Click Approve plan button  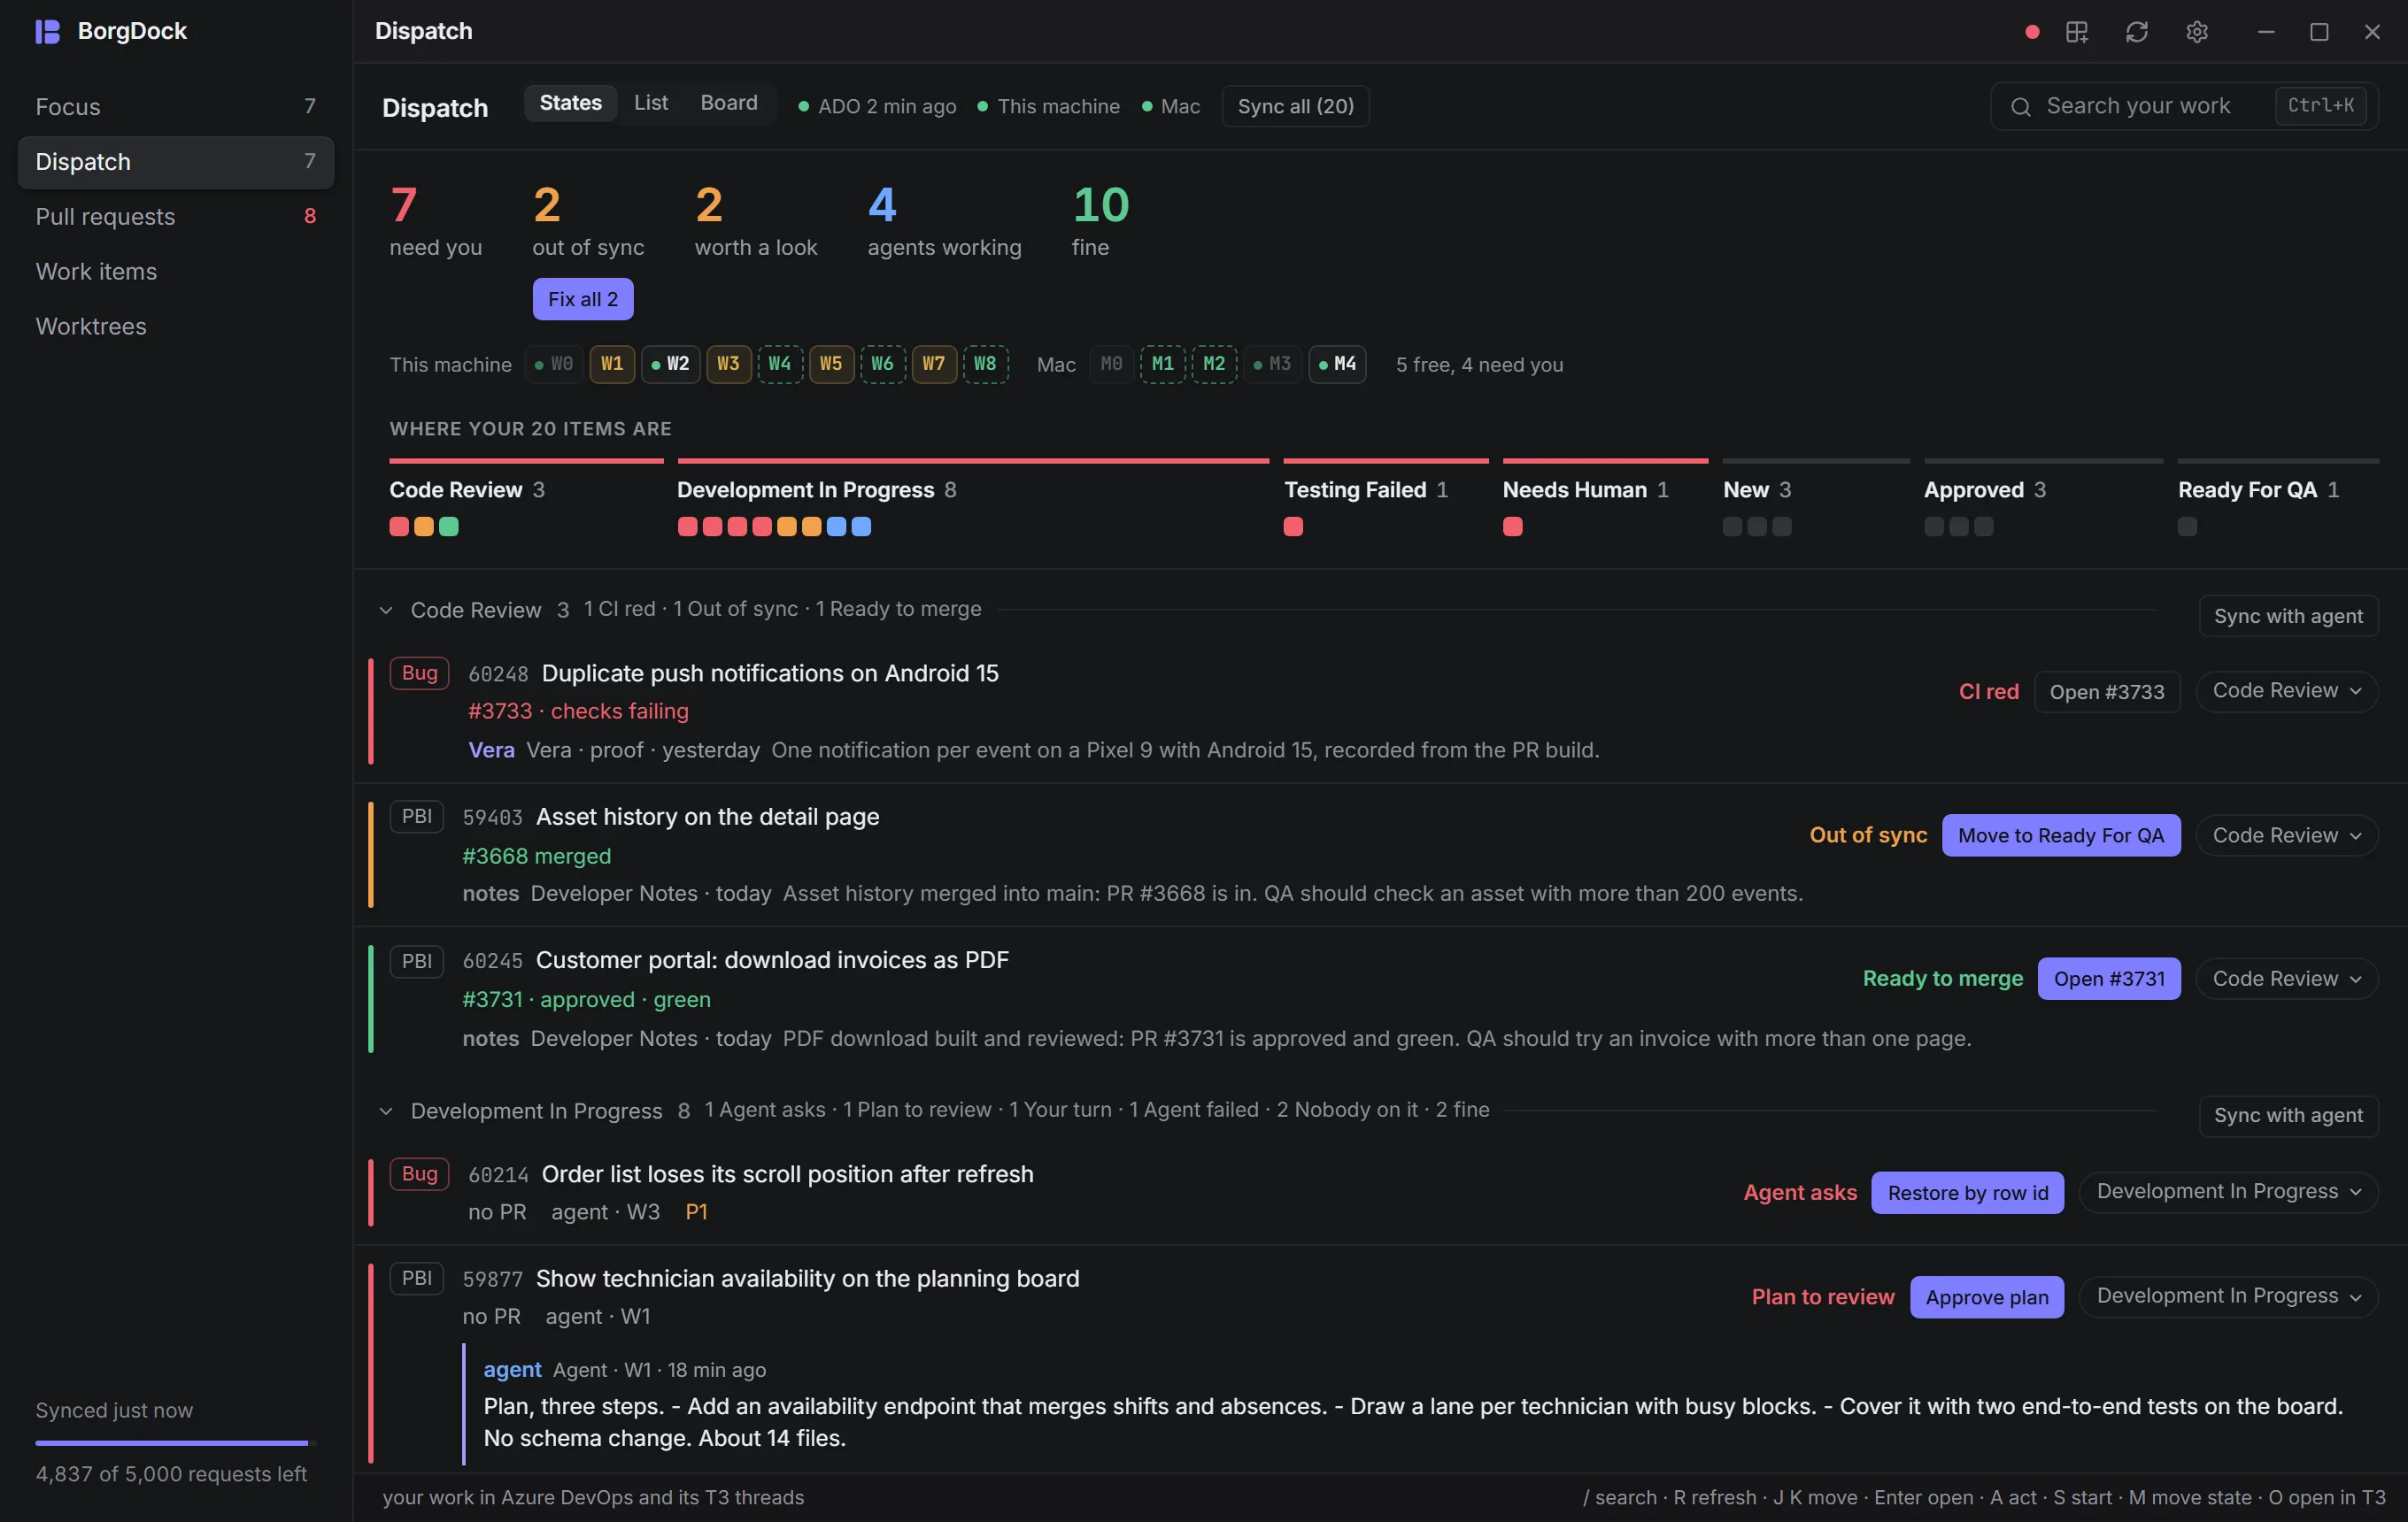(1987, 1297)
